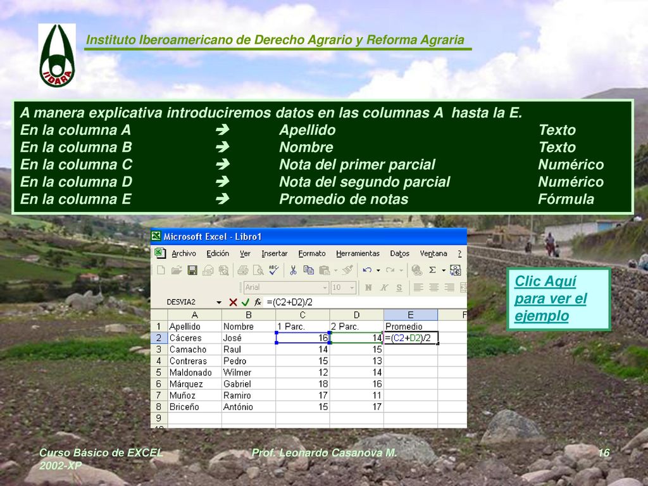This screenshot has width=648, height=486.
Task: Toggle align right button
Action: click(449, 287)
